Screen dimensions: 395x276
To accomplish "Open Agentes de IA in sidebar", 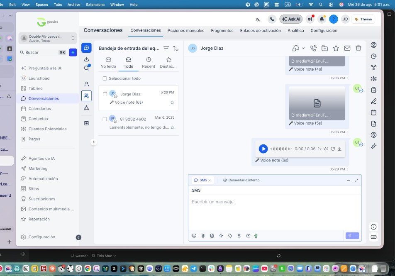I will (41, 158).
